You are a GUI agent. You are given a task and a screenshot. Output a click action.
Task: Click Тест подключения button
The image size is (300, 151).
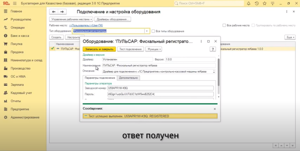point(130,49)
